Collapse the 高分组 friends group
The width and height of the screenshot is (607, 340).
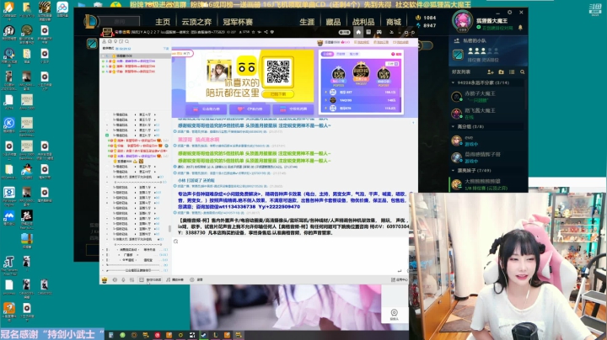tap(454, 126)
